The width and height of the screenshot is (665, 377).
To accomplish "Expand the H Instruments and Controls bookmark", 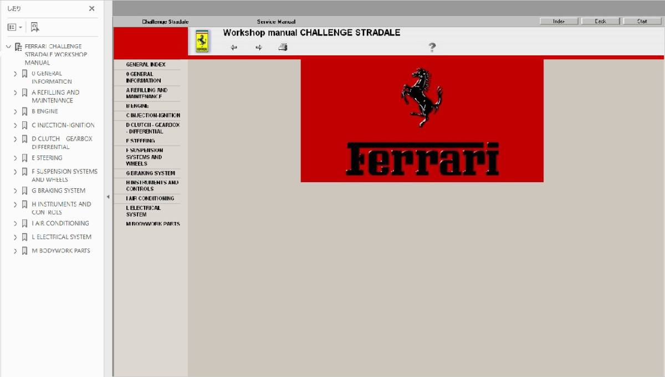I will coord(16,204).
